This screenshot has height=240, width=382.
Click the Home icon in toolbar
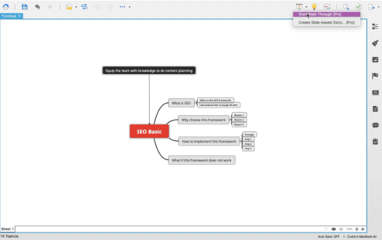(6, 6)
